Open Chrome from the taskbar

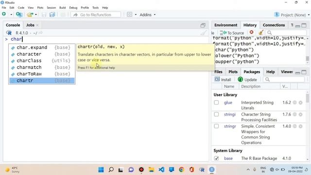tap(181, 170)
